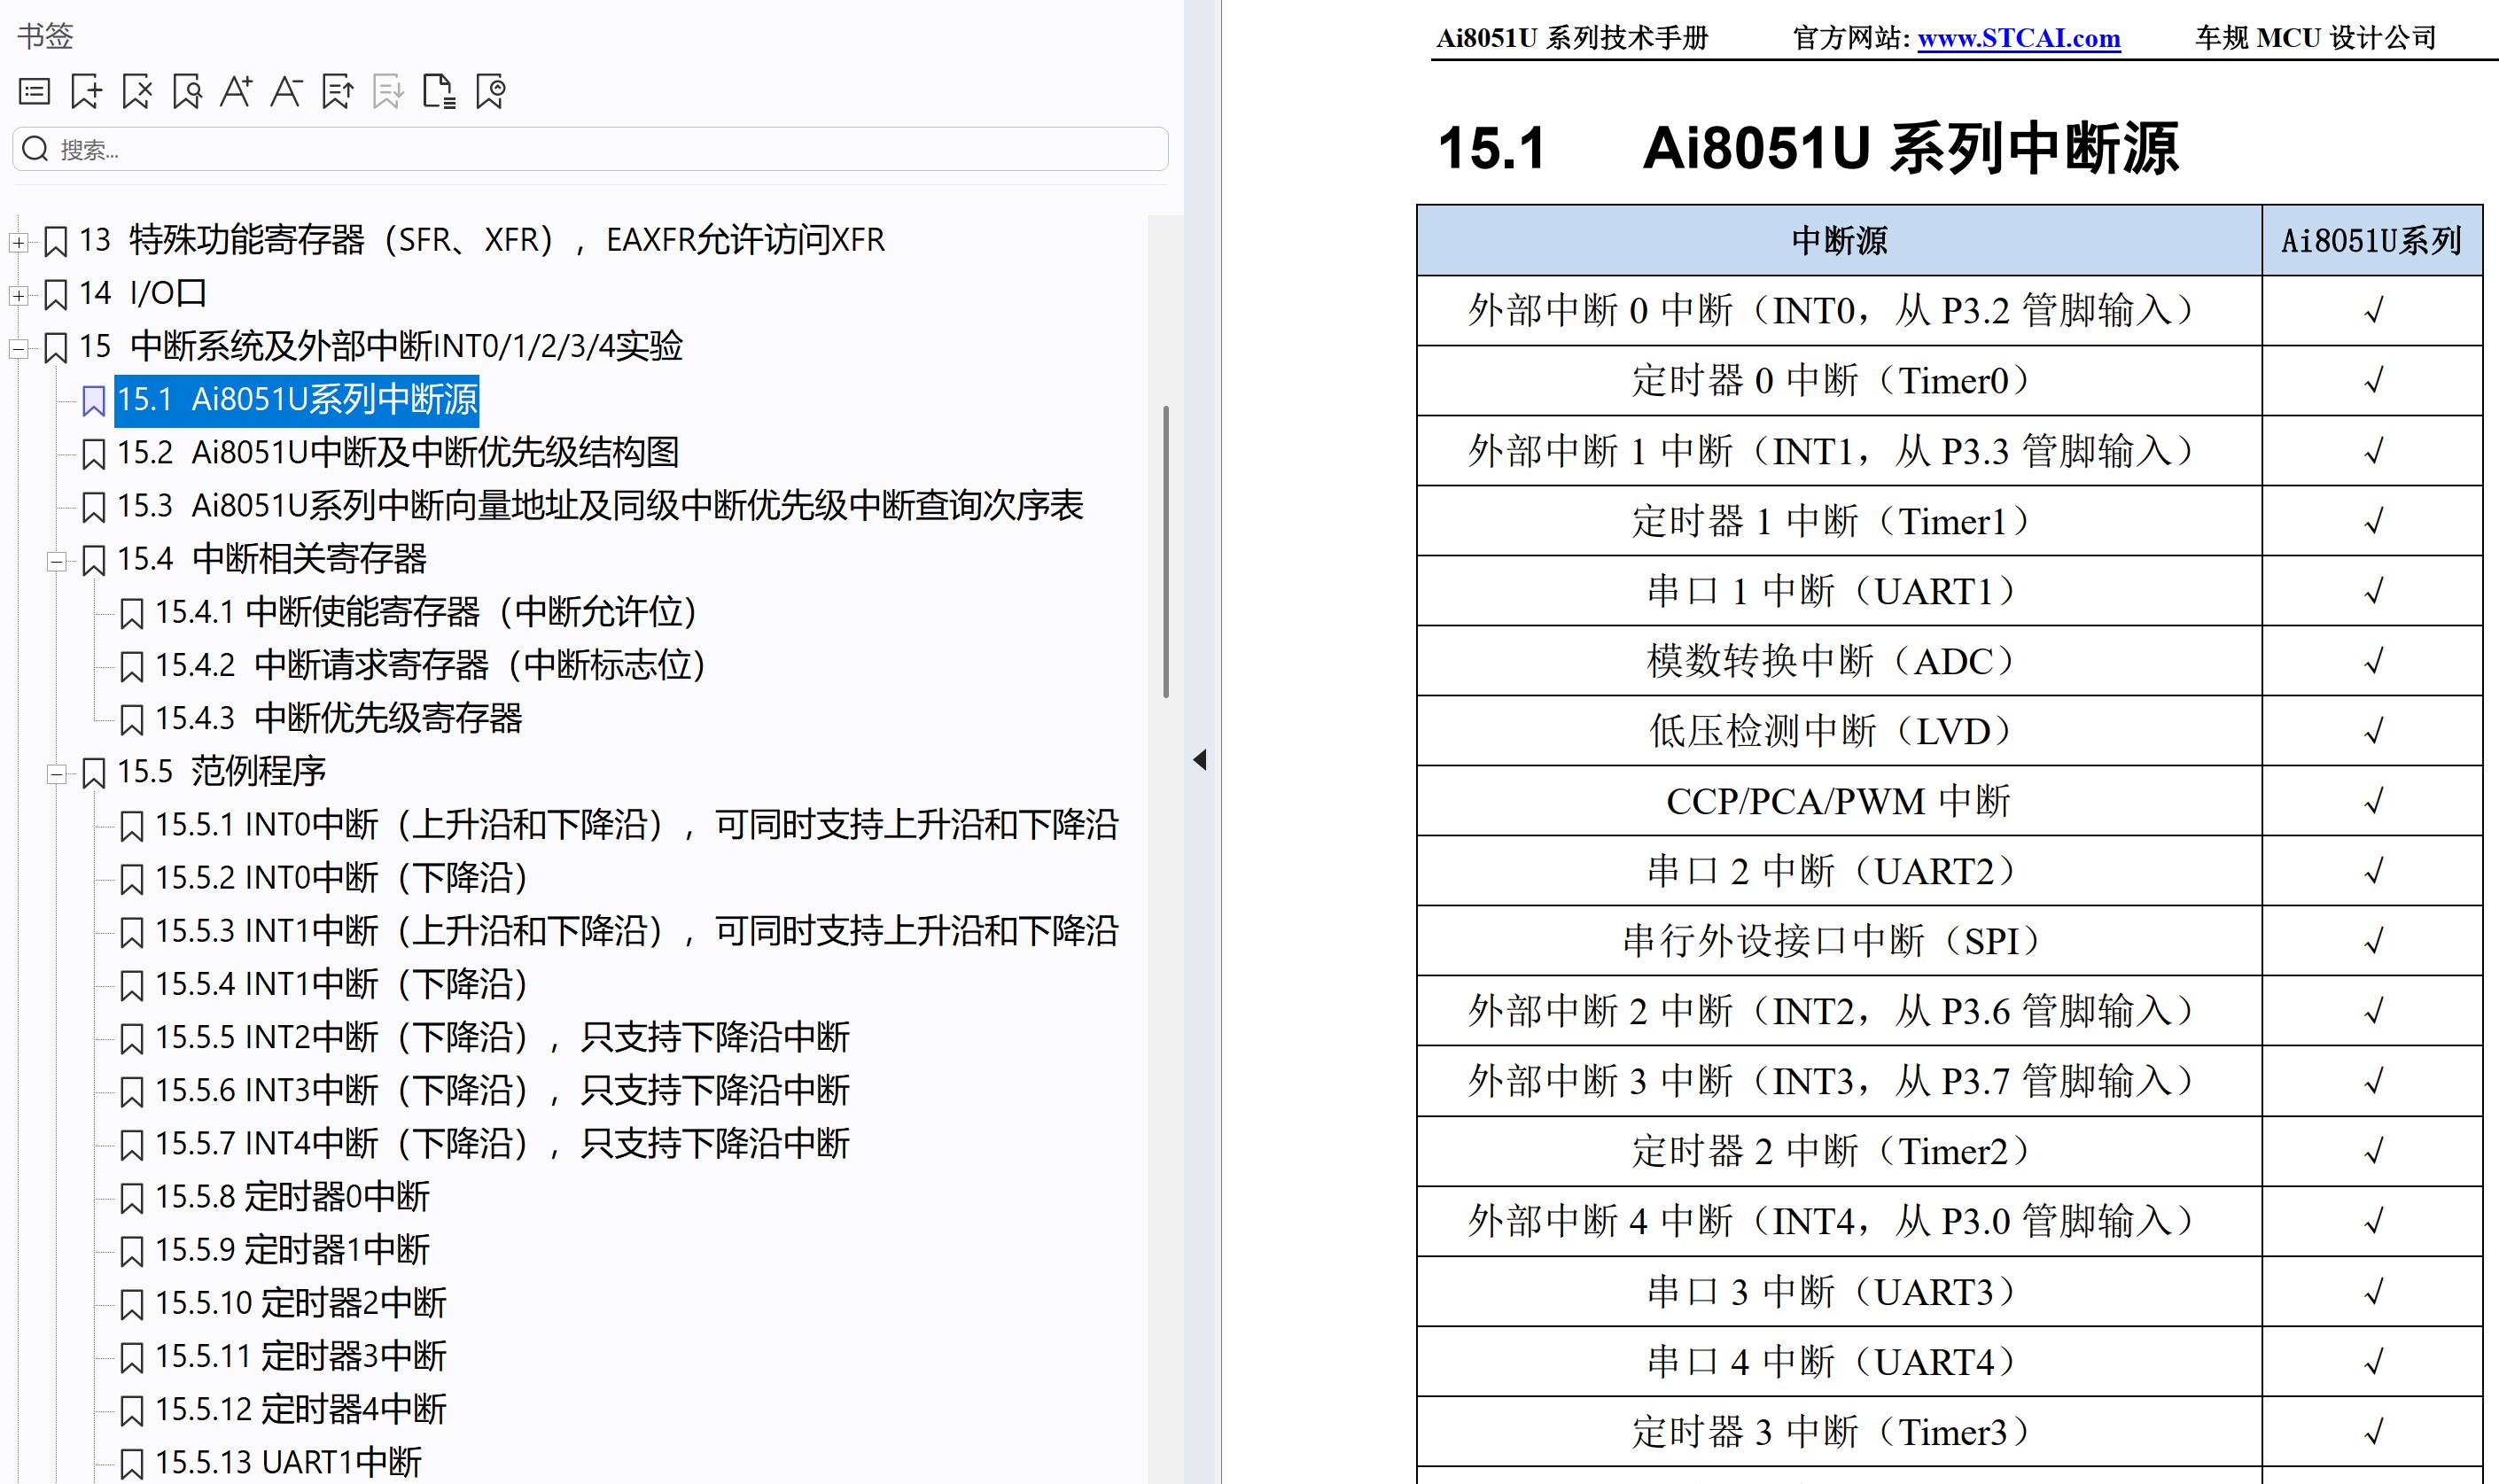
Task: Increase bookmark font size with A+ icon
Action: 237,92
